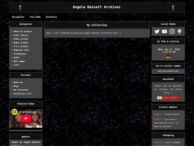Click the ET channel logo on video
Image resolution: width=194 pixels, height=146 pixels.
tap(14, 112)
